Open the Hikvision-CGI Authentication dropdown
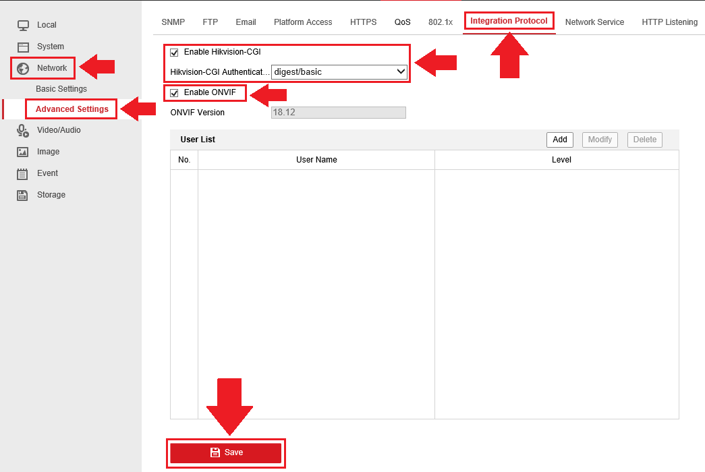Image resolution: width=705 pixels, height=472 pixels. pyautogui.click(x=339, y=71)
